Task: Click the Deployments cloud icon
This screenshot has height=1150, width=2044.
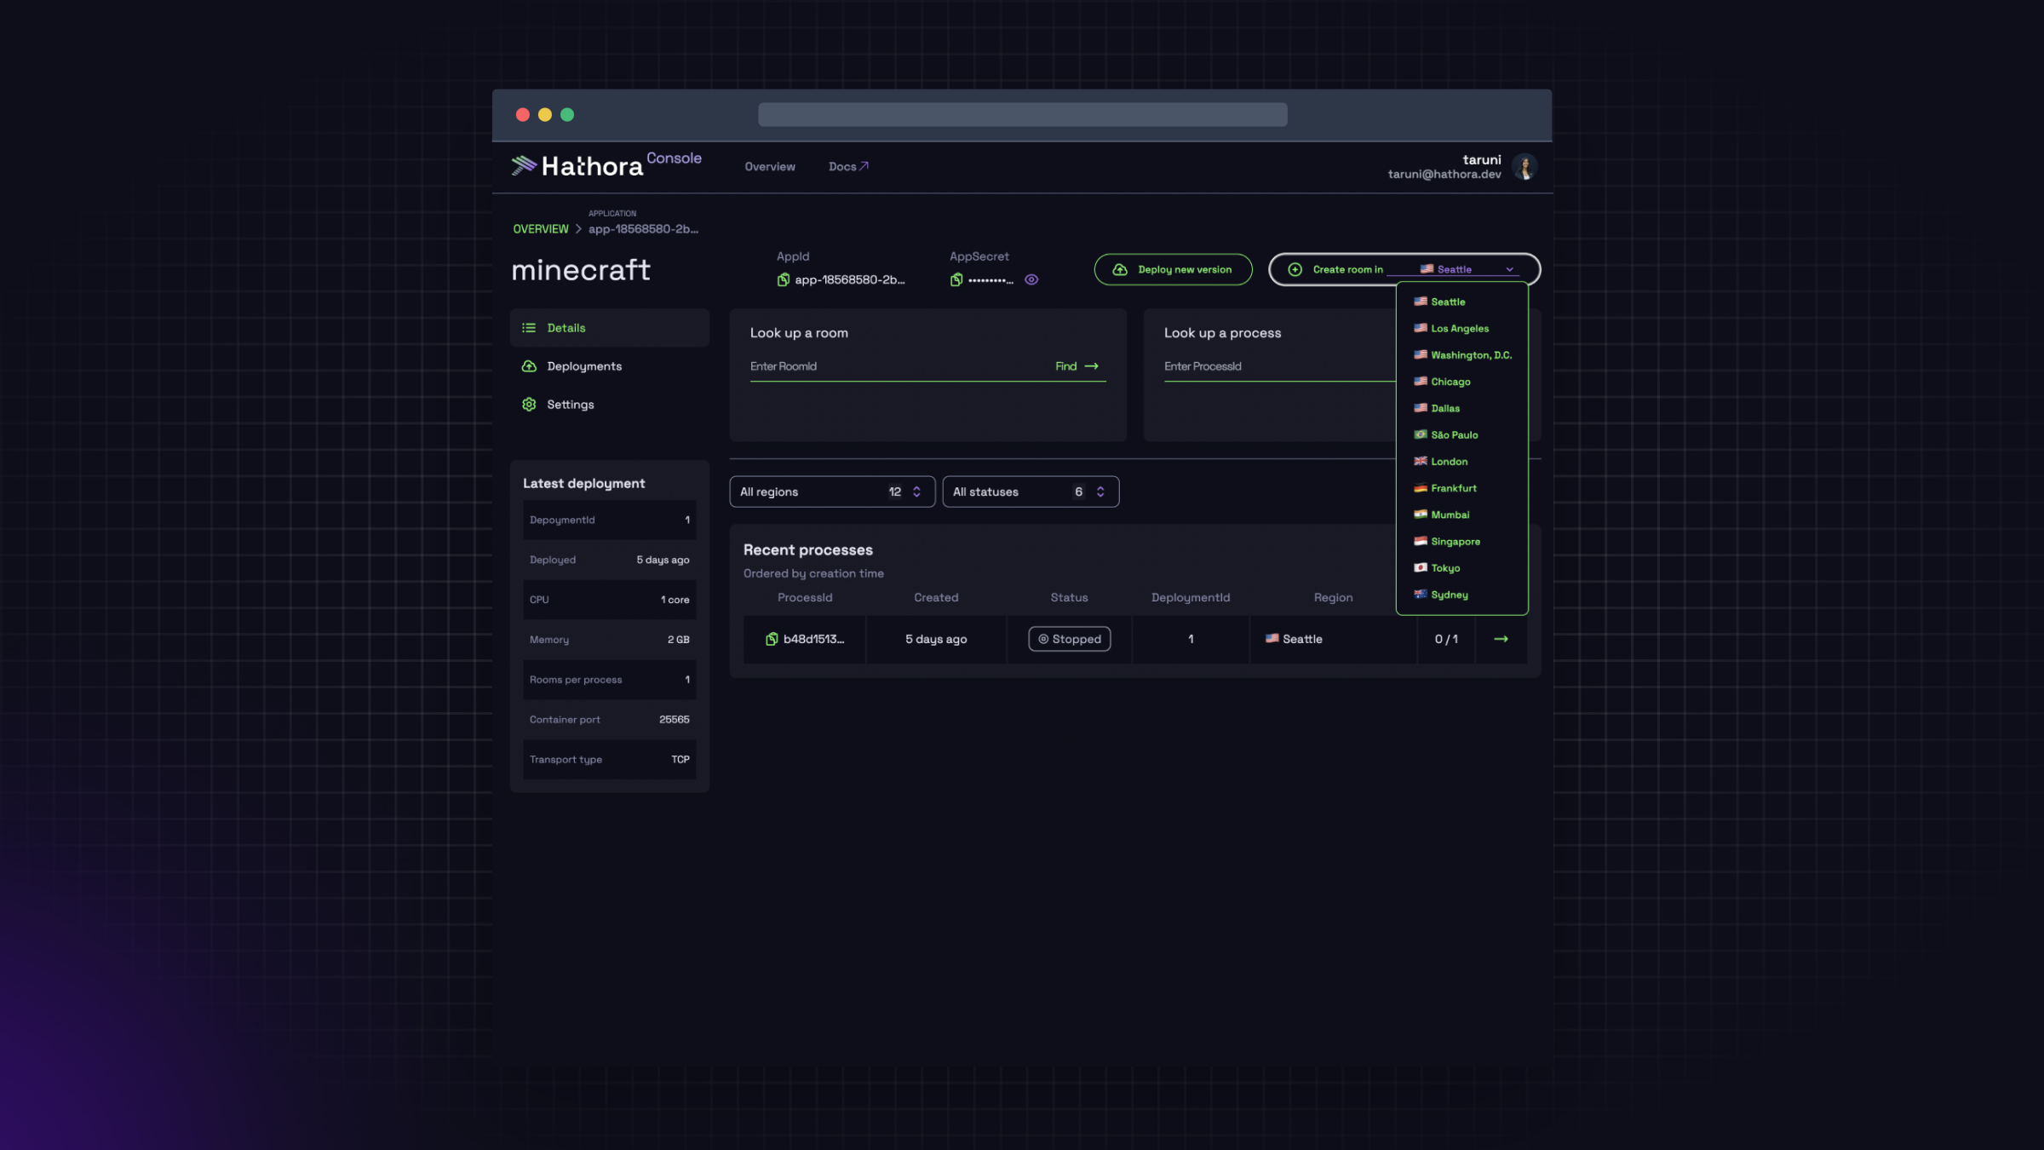Action: click(529, 366)
